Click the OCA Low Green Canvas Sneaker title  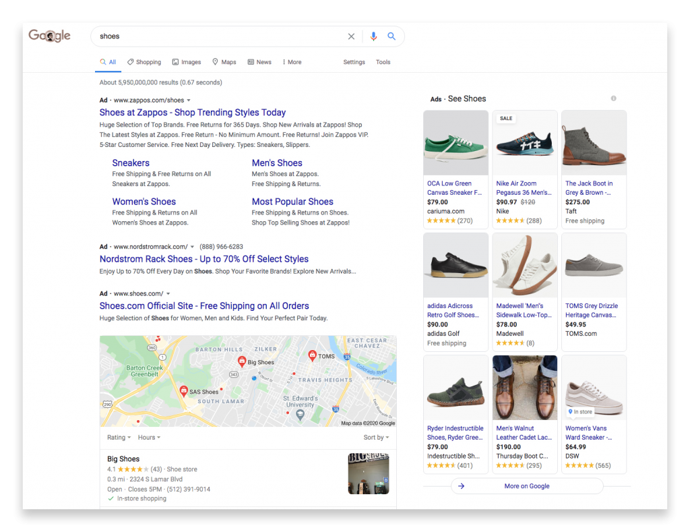tap(454, 188)
